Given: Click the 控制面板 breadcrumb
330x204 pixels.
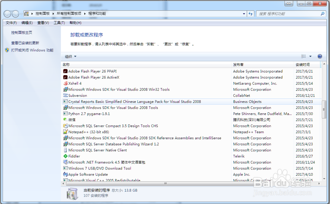Looking at the screenshot, I should coord(43,13).
